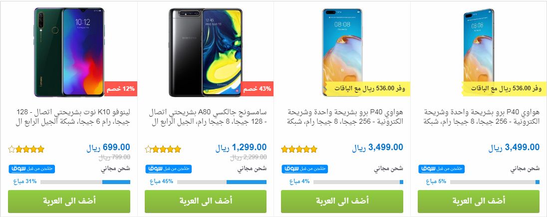Open the Lenovo K10 Note product image

click(x=69, y=52)
